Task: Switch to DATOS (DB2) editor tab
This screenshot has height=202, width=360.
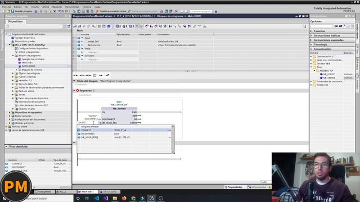Action: click(x=110, y=192)
